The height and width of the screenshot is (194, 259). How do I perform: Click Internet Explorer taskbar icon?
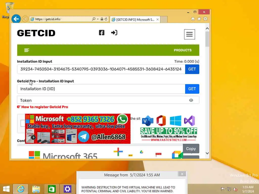tap(21, 189)
